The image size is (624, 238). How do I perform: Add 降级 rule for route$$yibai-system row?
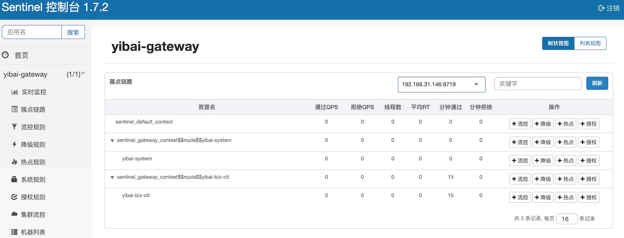[543, 142]
